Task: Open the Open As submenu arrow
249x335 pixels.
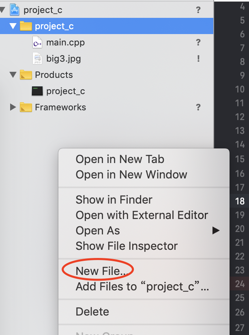Action: point(216,231)
